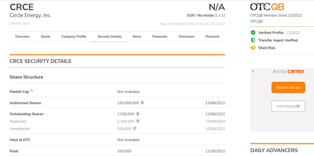Click the shield icon next to 150,000,000
314x156 pixels.
point(142,103)
